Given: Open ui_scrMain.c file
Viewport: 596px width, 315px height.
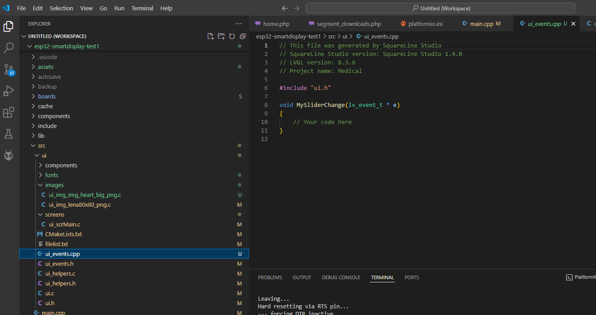Looking at the screenshot, I should click(134, 224).
